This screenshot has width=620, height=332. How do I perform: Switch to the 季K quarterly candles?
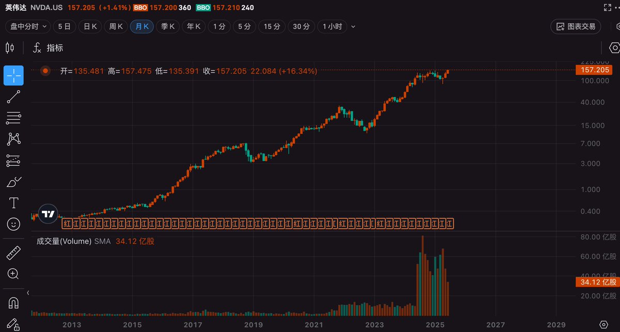167,26
